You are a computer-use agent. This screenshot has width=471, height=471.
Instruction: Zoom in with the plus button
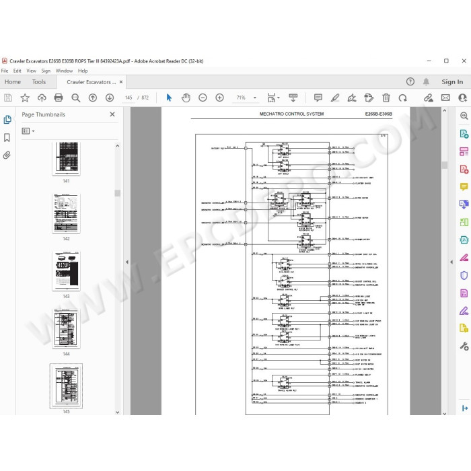pyautogui.click(x=219, y=98)
